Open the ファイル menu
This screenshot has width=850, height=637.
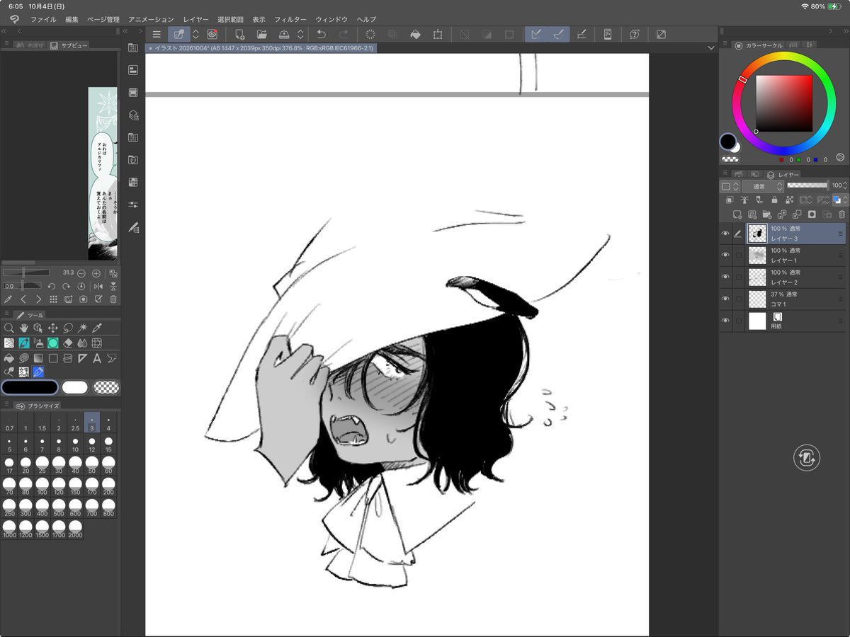coord(43,19)
